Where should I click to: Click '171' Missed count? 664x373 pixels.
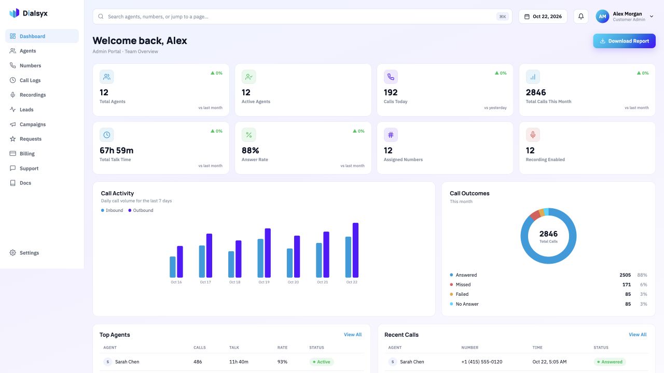coord(627,284)
